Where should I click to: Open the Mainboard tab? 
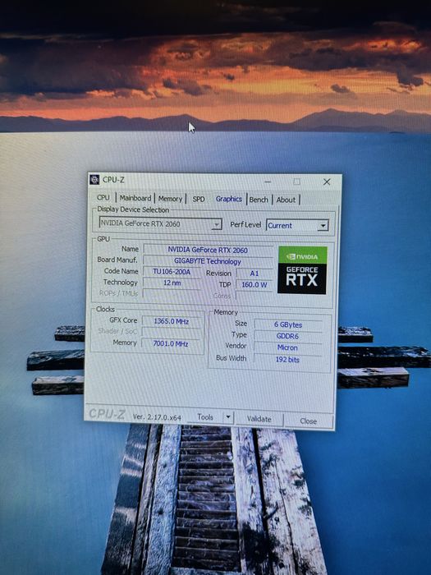(135, 198)
